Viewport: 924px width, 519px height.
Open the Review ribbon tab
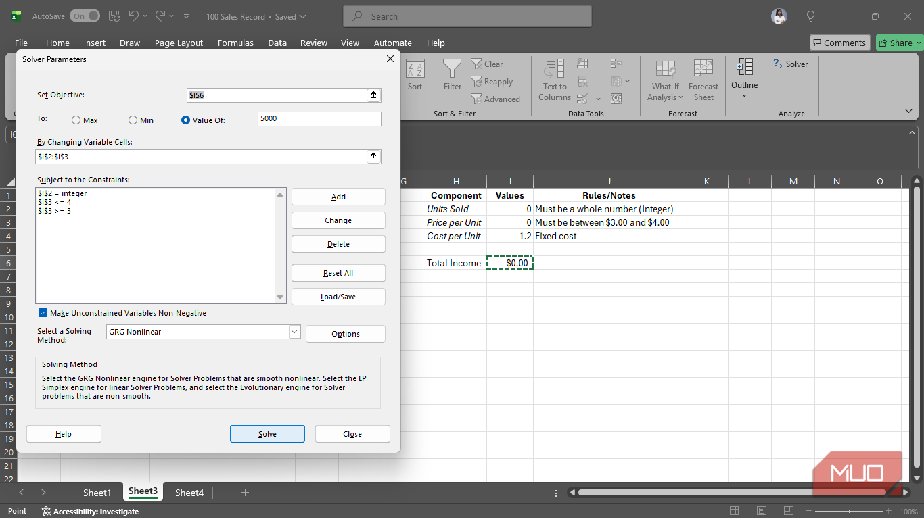point(314,43)
